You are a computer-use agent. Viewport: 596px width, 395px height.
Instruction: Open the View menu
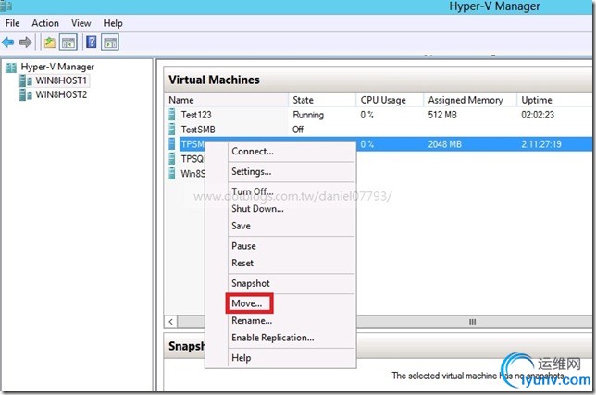pos(81,23)
